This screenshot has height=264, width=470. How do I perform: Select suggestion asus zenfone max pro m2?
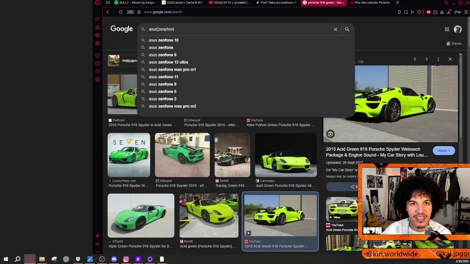(x=246, y=106)
